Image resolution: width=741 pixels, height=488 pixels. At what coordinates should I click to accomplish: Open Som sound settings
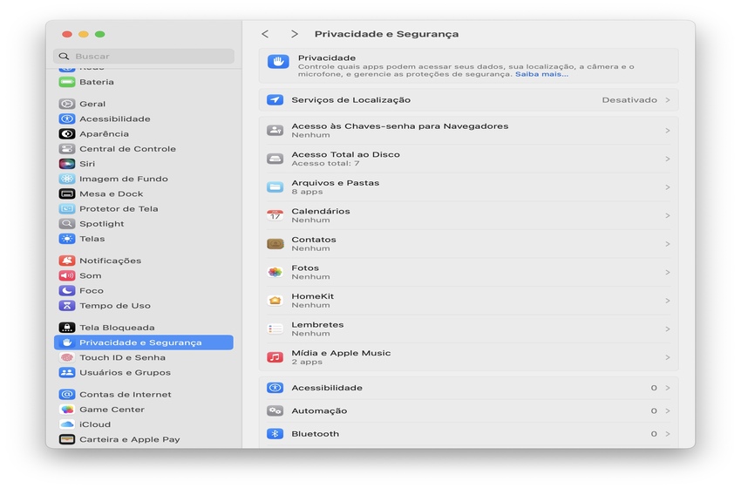coord(144,275)
